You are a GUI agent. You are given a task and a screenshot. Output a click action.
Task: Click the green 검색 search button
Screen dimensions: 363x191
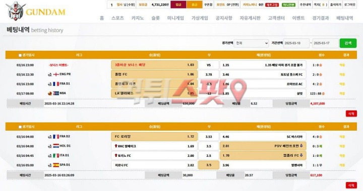pos(348,43)
